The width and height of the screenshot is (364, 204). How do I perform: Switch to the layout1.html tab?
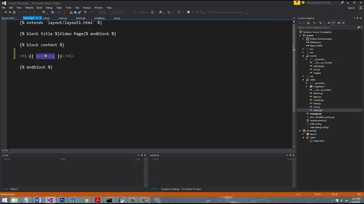pyautogui.click(x=9, y=18)
